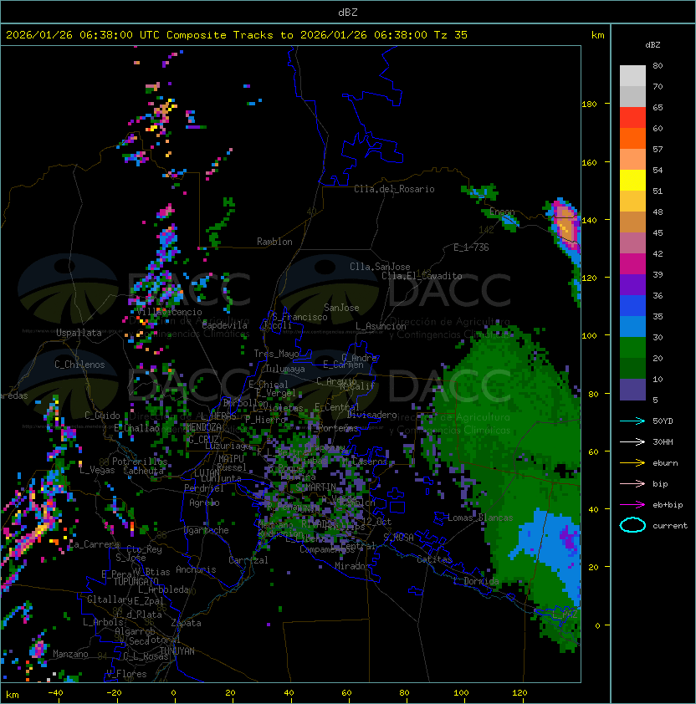
Task: Click the 100 km tick on vertical axis
Action: tap(589, 336)
